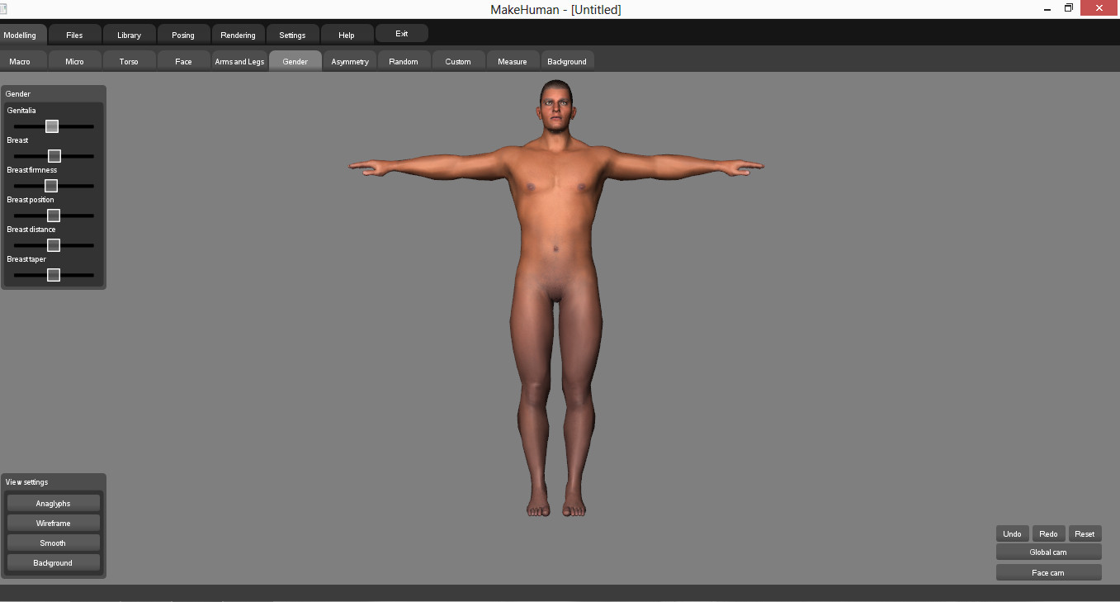This screenshot has width=1120, height=602.
Task: Open the Posing tab
Action: coord(183,35)
